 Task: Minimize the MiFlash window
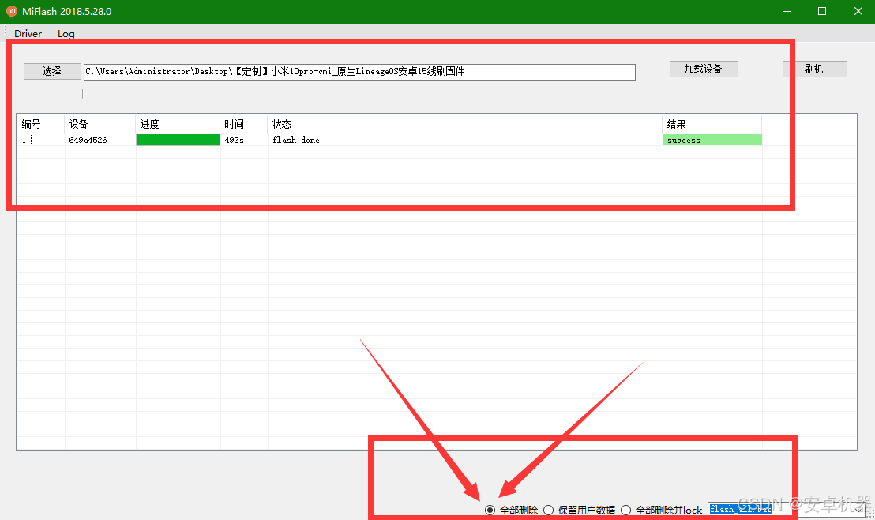pos(787,11)
